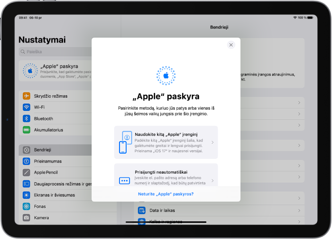Tap the green battery icon
Viewport: 332px width, 239px height.
coord(27,130)
